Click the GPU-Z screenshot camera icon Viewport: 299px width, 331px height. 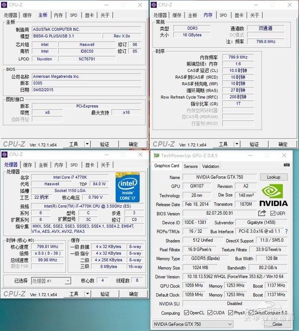coord(287,165)
